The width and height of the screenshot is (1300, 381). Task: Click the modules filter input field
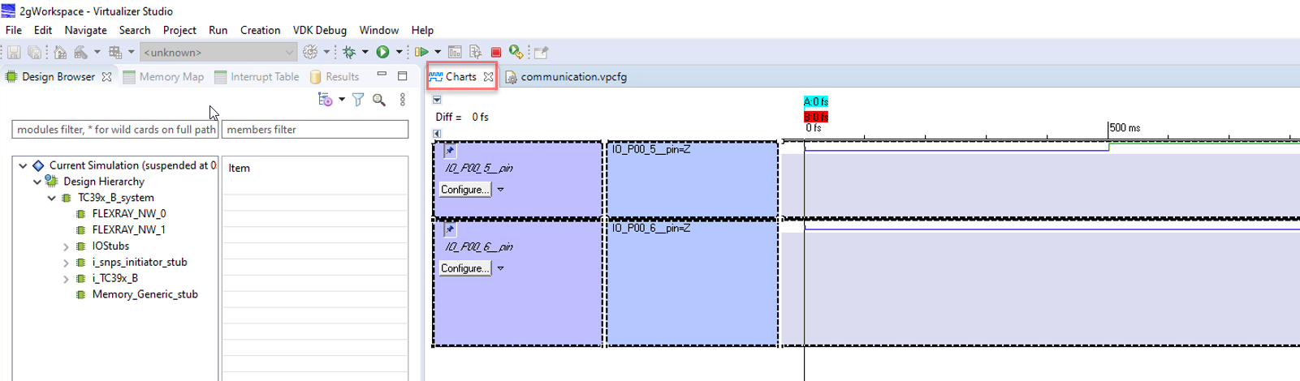(115, 130)
